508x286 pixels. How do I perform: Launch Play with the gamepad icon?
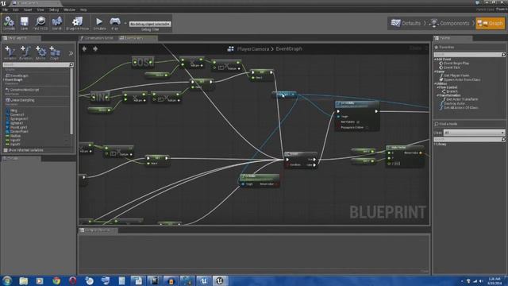114,23
